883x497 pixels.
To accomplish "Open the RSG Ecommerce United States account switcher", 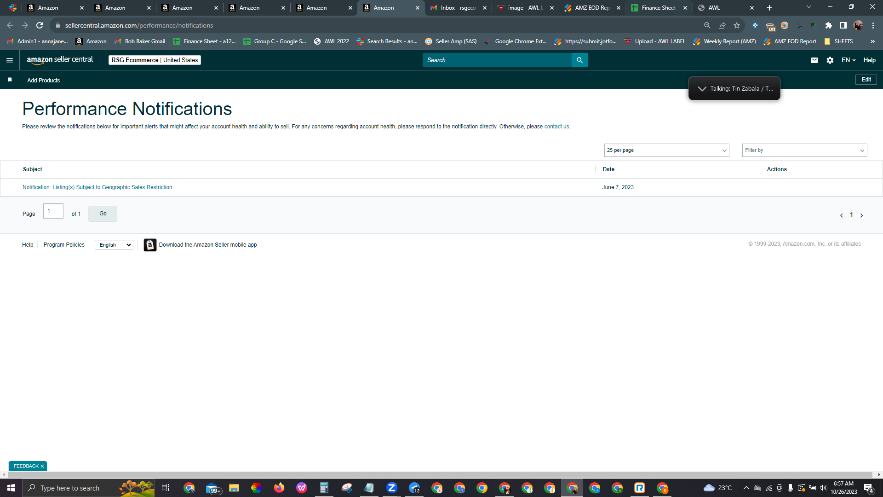I will [x=155, y=60].
